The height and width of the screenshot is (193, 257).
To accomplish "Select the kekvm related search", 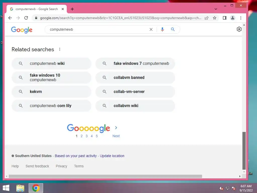I will [x=51, y=91].
